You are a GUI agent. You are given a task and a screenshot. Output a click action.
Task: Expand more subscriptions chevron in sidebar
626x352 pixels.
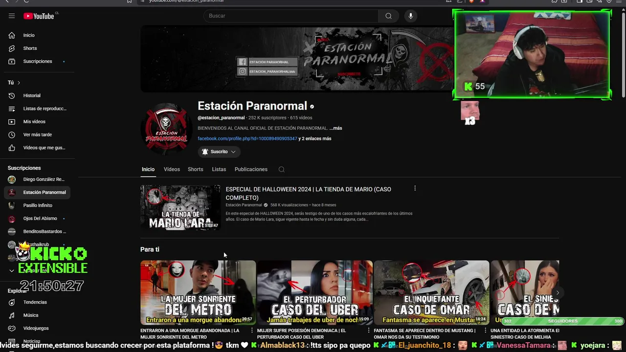12,270
